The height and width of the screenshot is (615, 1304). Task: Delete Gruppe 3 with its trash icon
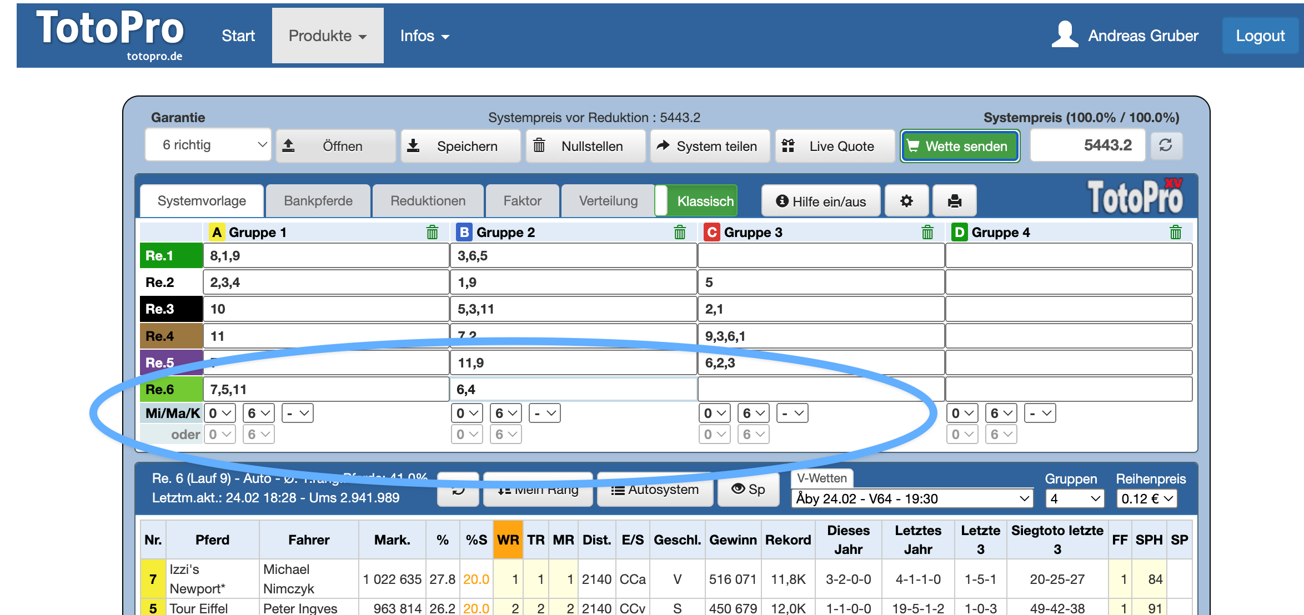[x=927, y=232]
